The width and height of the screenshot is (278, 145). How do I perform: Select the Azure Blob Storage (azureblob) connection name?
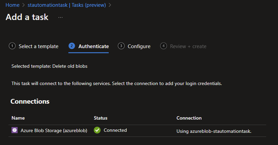54,130
